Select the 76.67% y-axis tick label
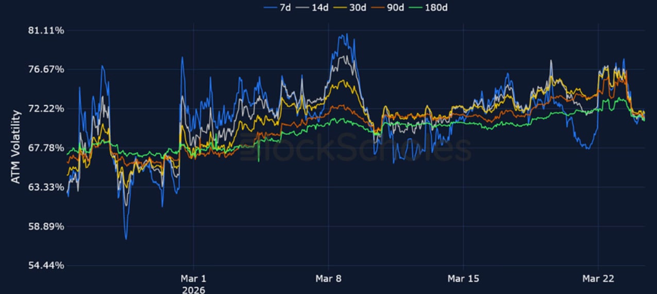 pos(46,70)
